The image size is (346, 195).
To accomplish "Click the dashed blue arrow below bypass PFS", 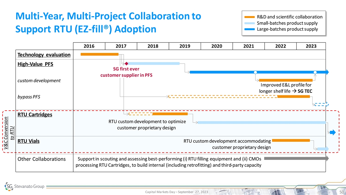I will (321, 105).
